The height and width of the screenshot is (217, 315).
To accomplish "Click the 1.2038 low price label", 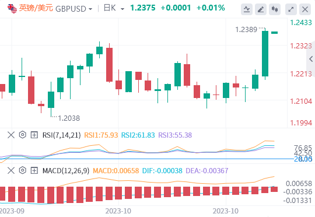I will coord(69,118).
